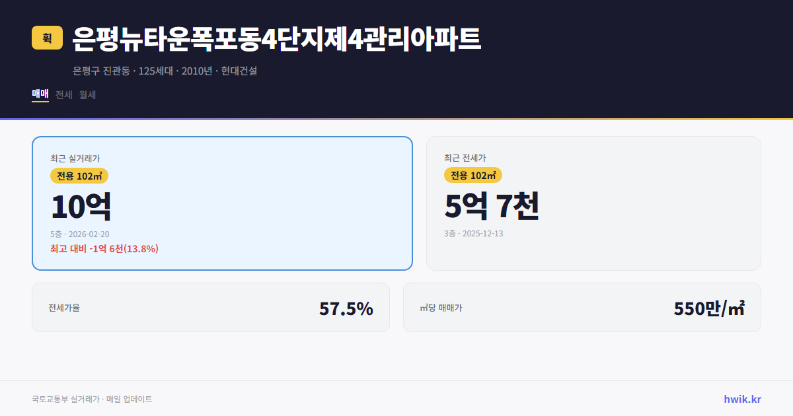Select the ㎡당 매매가 indicator card
Image resolution: width=793 pixels, height=416 pixels.
click(x=582, y=307)
